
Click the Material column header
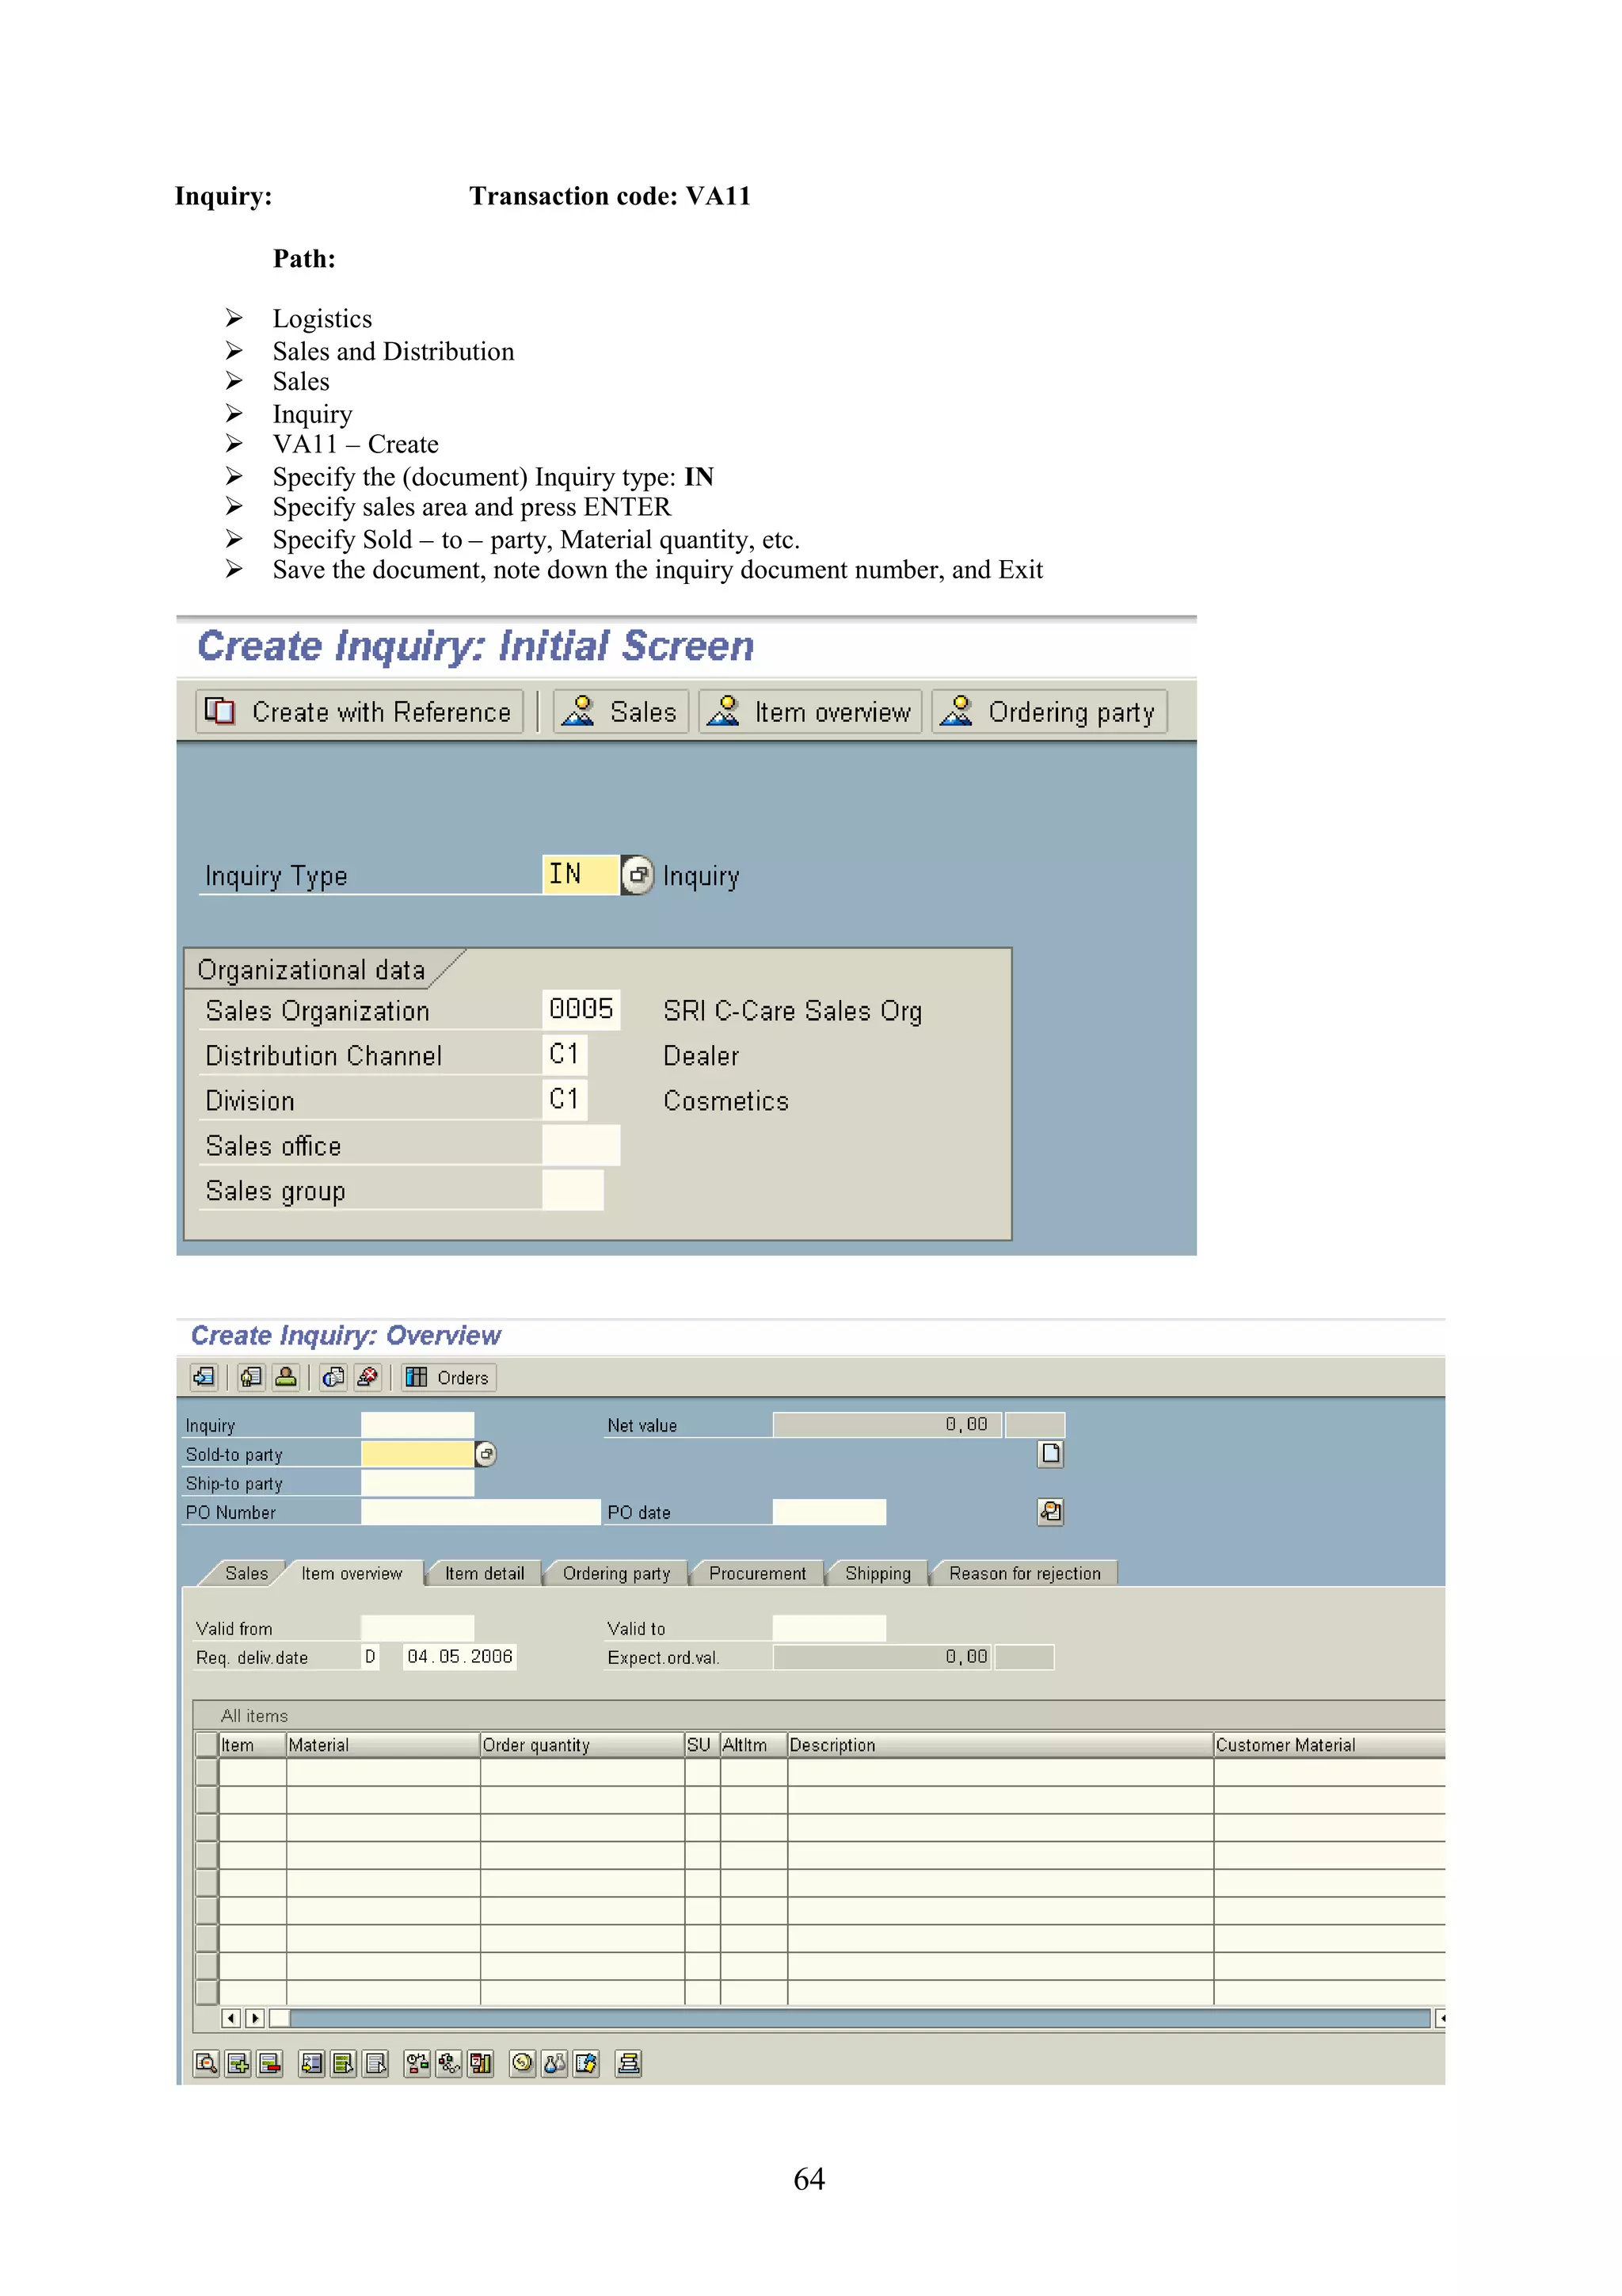click(x=383, y=1745)
